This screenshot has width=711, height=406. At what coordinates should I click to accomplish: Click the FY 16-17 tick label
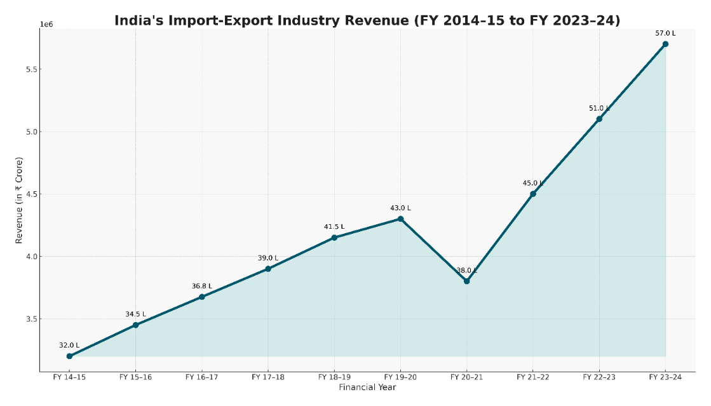tap(202, 376)
